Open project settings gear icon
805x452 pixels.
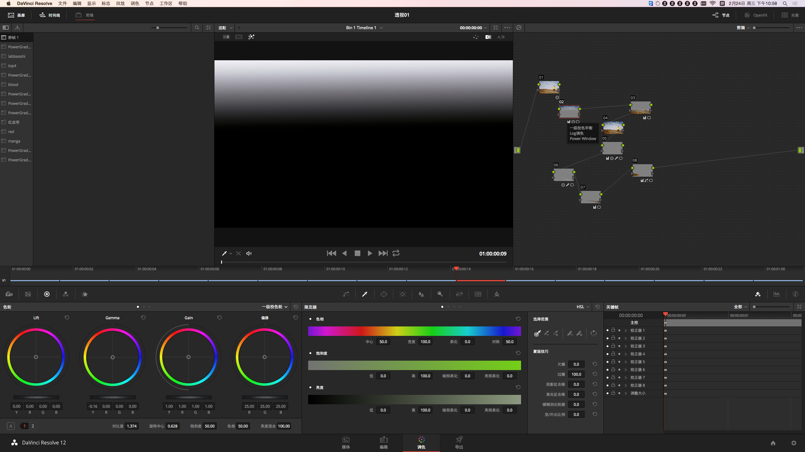pos(794,443)
